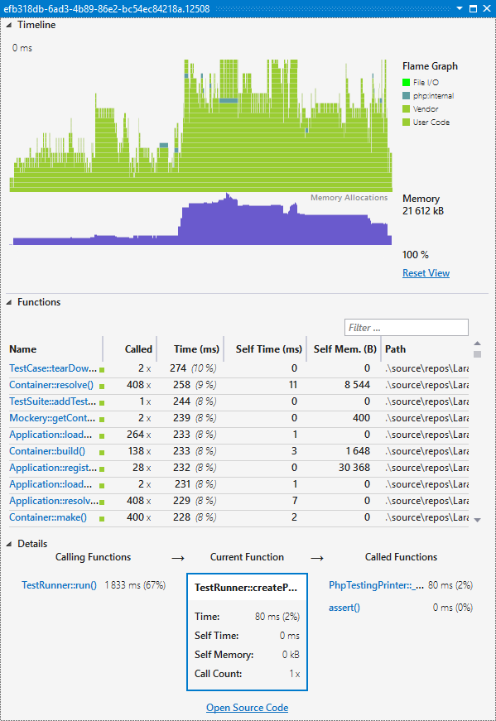Click the Vendor legend color swatch

(406, 109)
